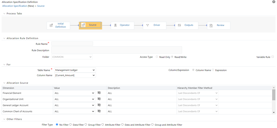Click the Common Chart of Accounts cell

tap(27, 111)
